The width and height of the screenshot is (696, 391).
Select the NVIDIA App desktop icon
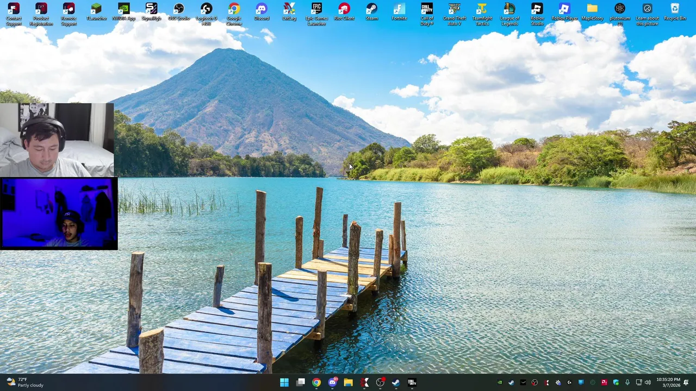123,12
